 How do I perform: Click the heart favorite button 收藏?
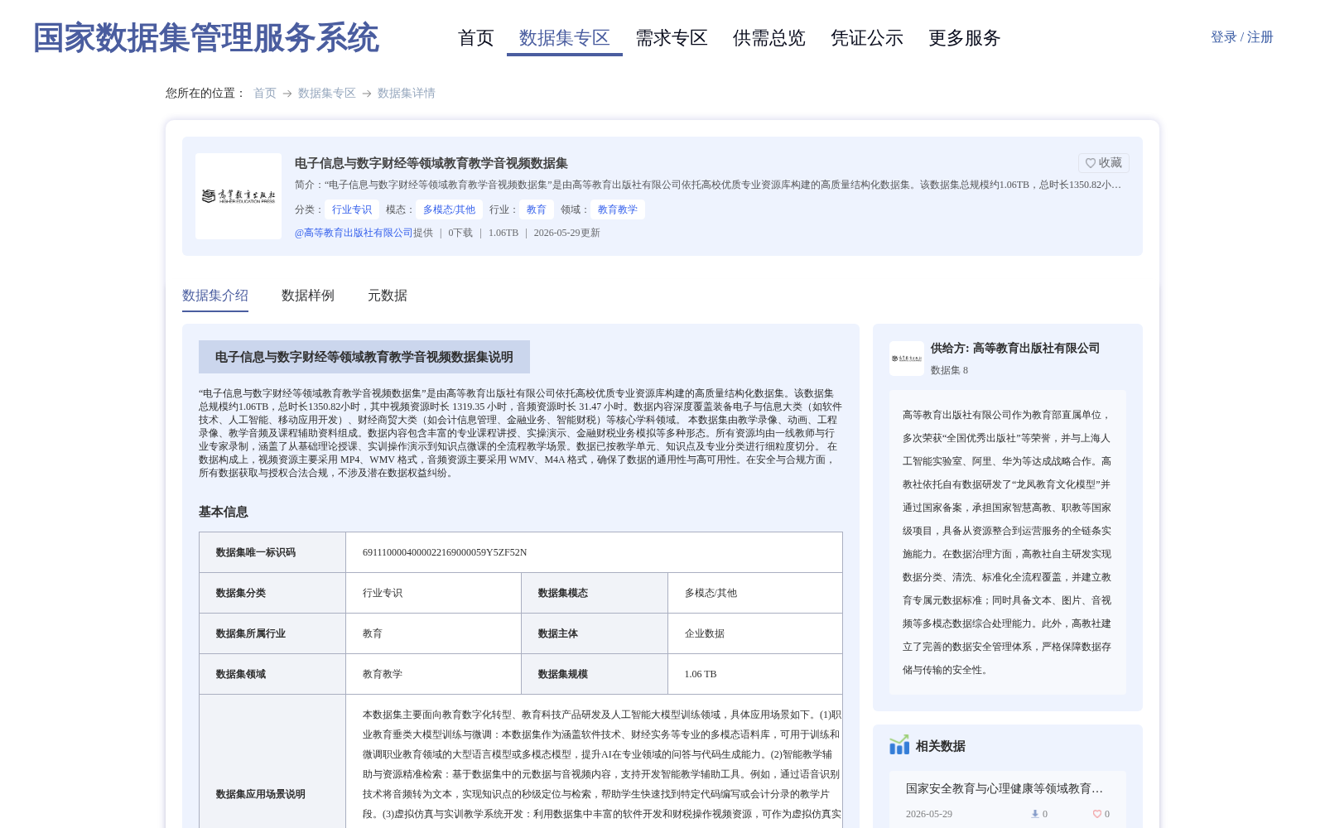coord(1103,163)
